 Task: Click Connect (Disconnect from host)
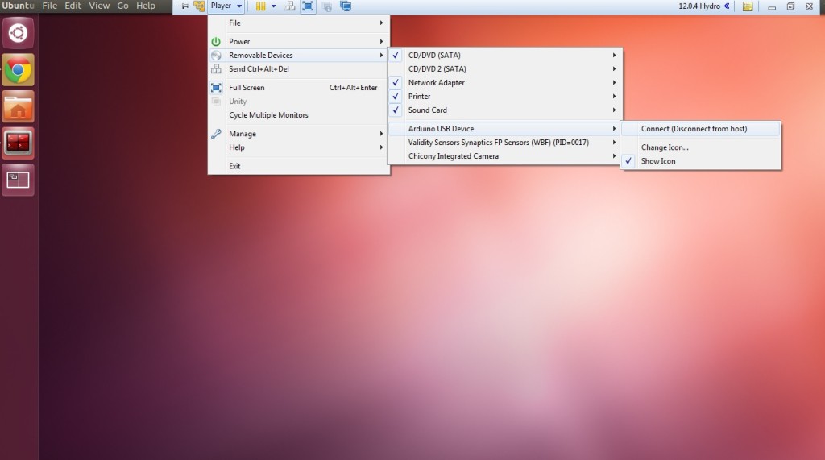(694, 129)
